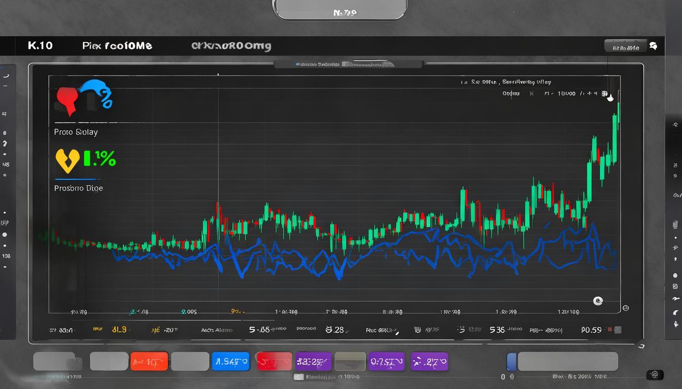Click the white circular icon at chart bottom-right
Image resolution: width=682 pixels, height=389 pixels.
coord(598,301)
